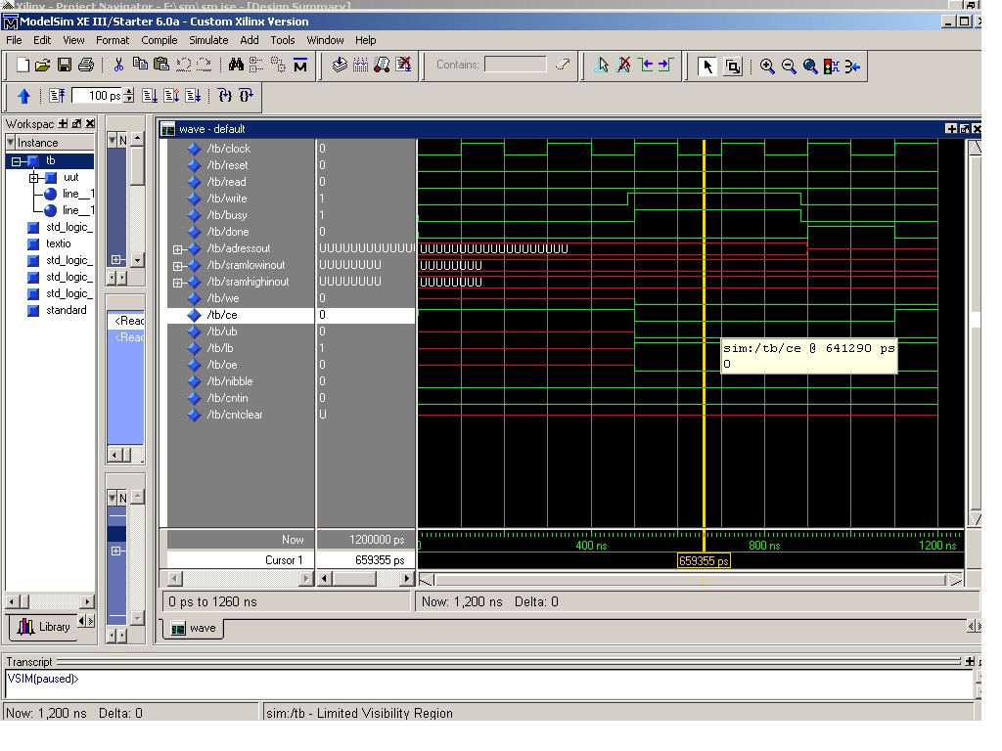Select the /tb/cntclear signal
The height and width of the screenshot is (751, 1002).
235,415
